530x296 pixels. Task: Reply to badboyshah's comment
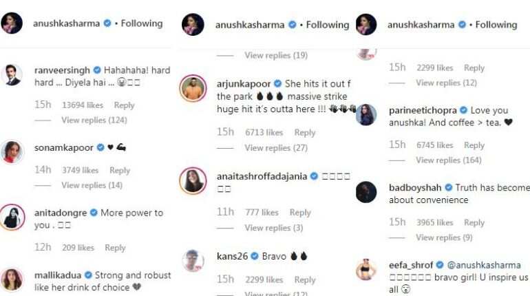(x=474, y=222)
